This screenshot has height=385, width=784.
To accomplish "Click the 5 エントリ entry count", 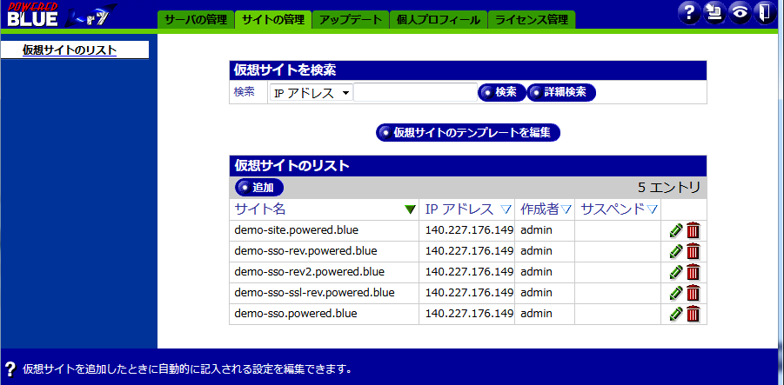I will [x=669, y=188].
